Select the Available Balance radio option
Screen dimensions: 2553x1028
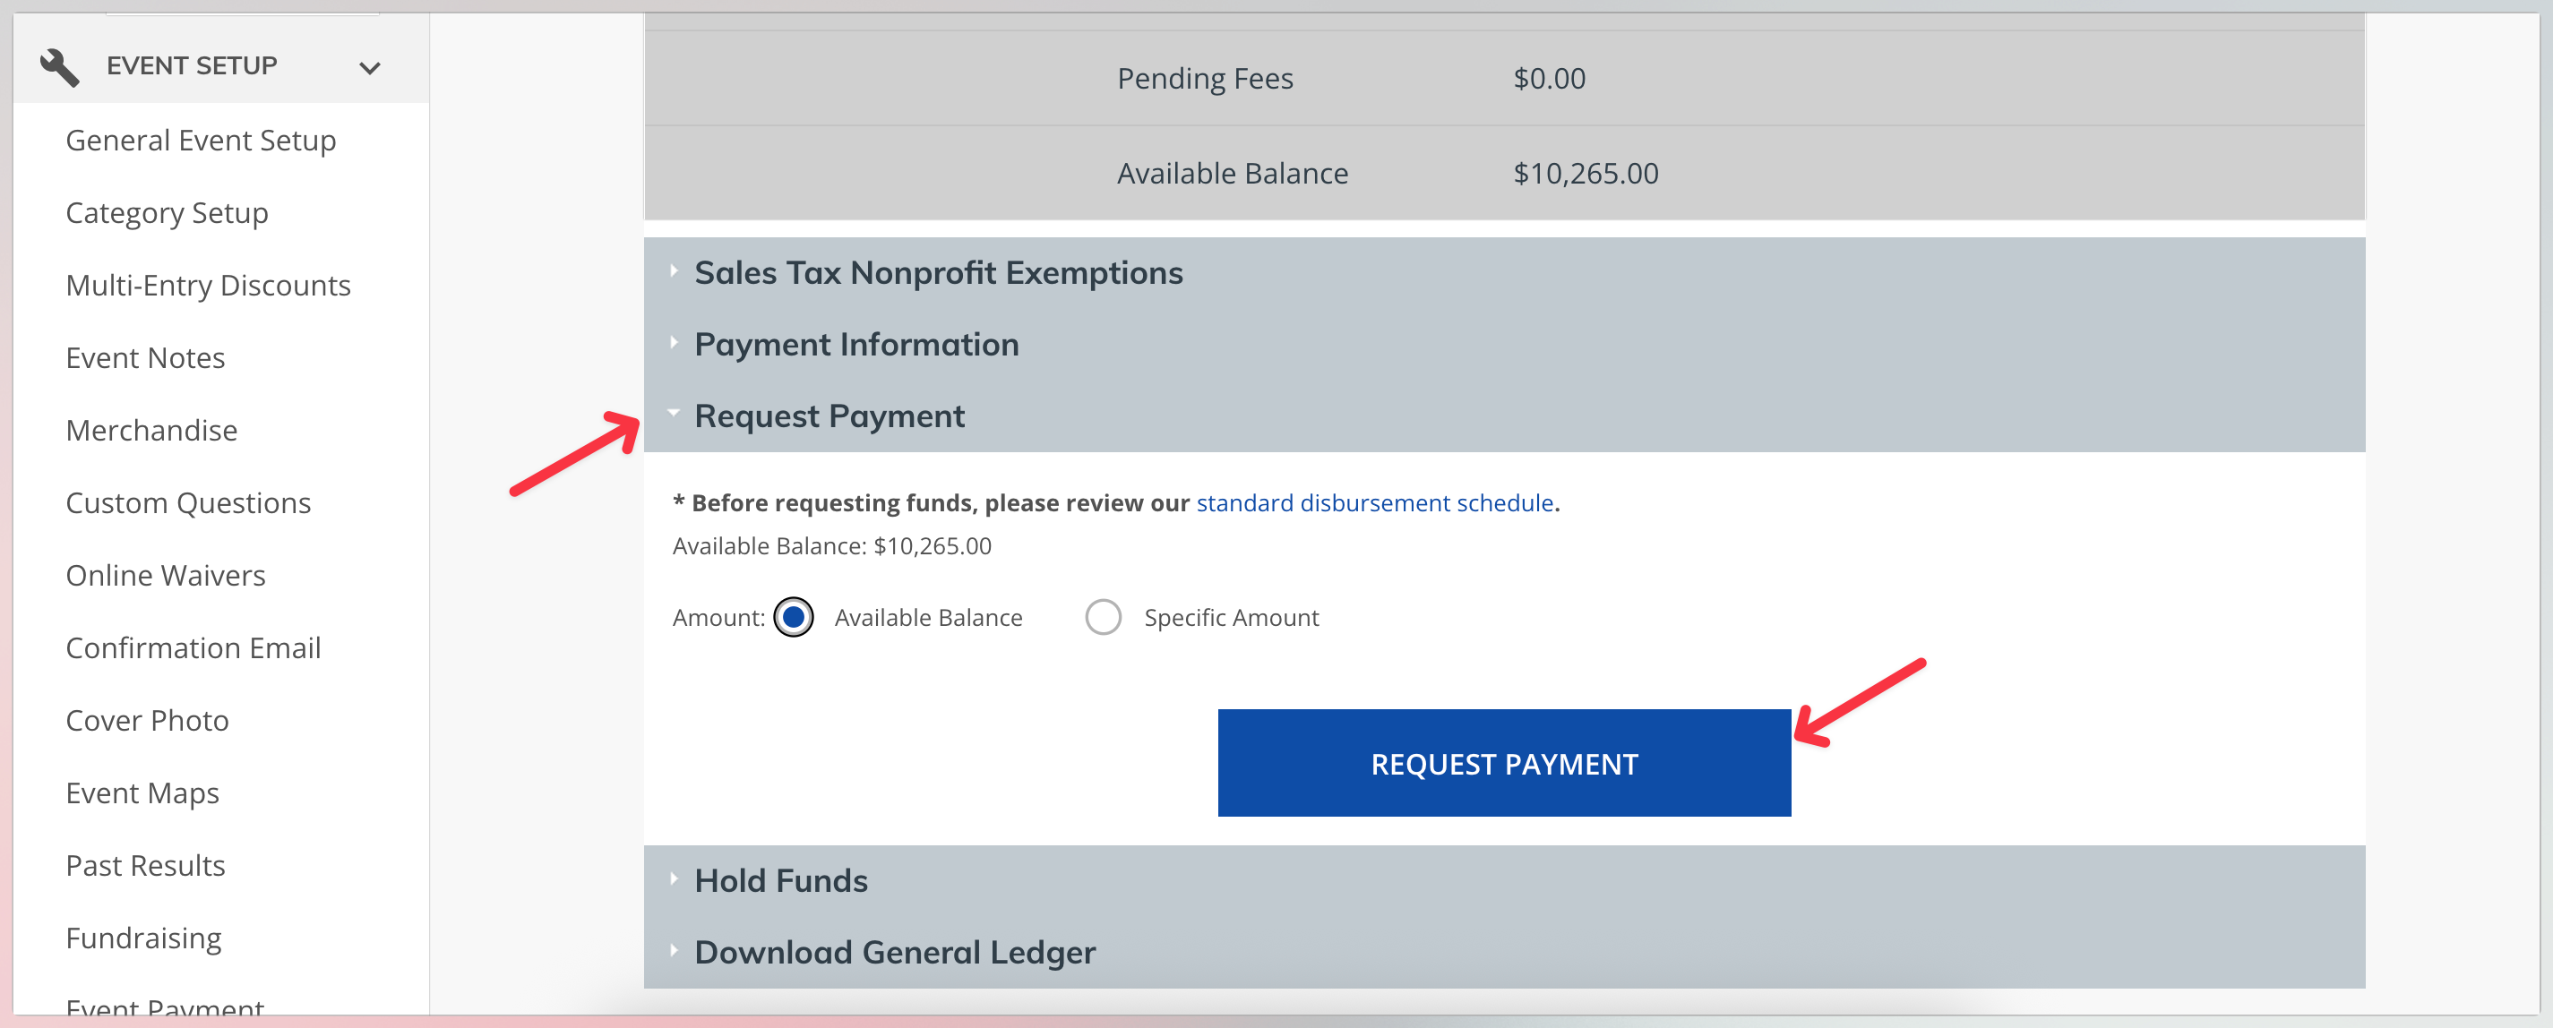pyautogui.click(x=793, y=617)
